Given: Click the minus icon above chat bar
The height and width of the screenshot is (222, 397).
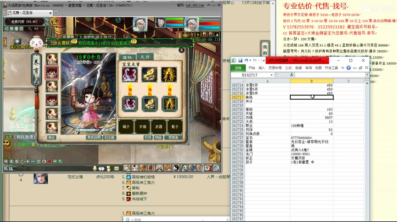Looking at the screenshot, I should coord(33,161).
